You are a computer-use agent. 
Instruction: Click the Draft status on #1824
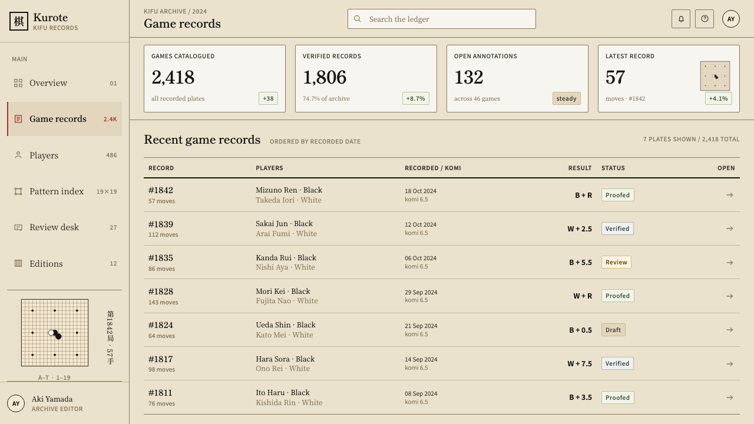pyautogui.click(x=613, y=330)
